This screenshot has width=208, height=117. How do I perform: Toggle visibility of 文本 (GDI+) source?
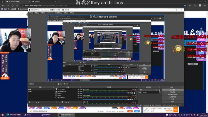point(79,89)
